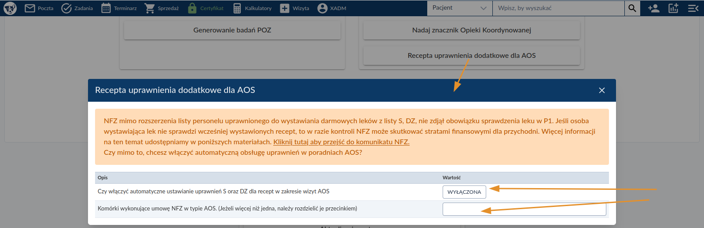
Task: Open the add chart statistics icon
Action: pos(673,8)
